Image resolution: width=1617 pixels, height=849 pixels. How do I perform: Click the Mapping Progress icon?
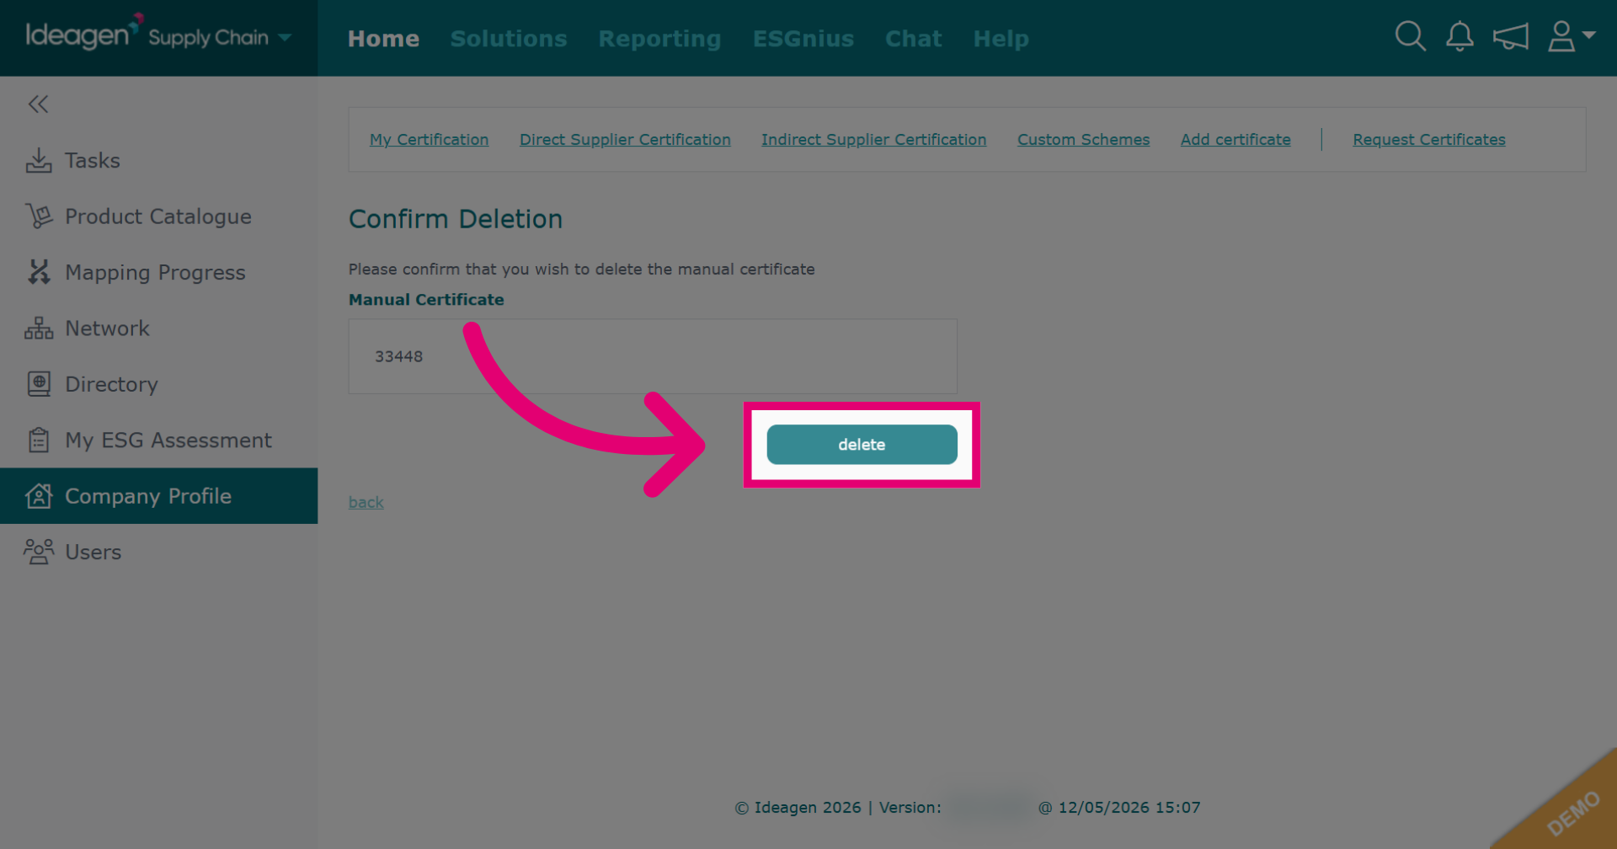(39, 272)
